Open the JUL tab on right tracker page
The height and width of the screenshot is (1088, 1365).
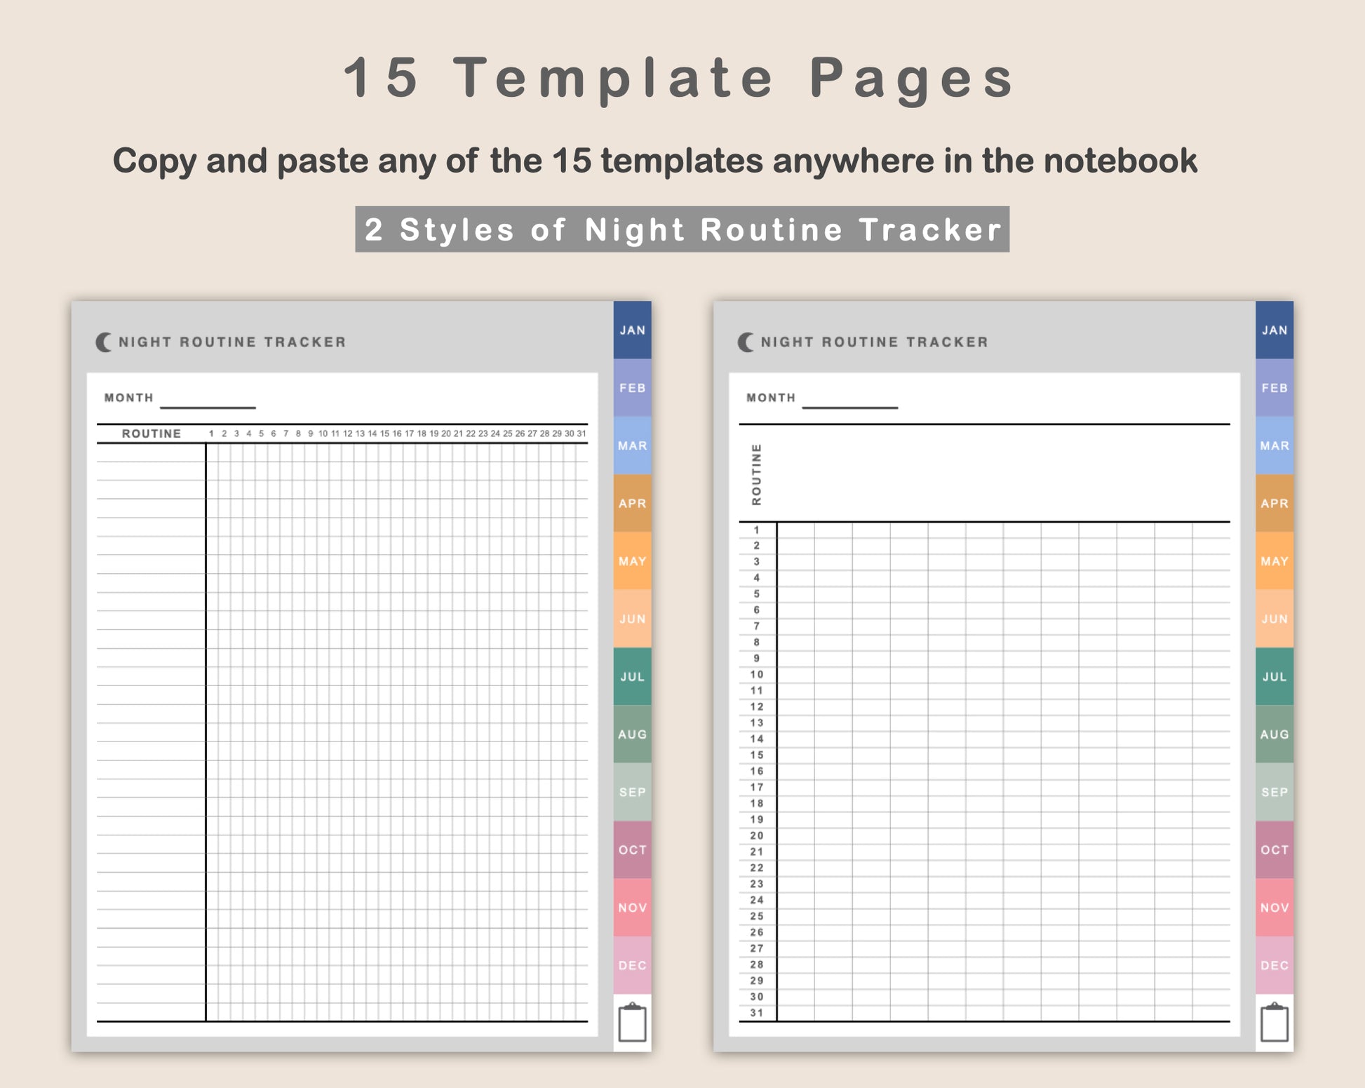point(1275,677)
